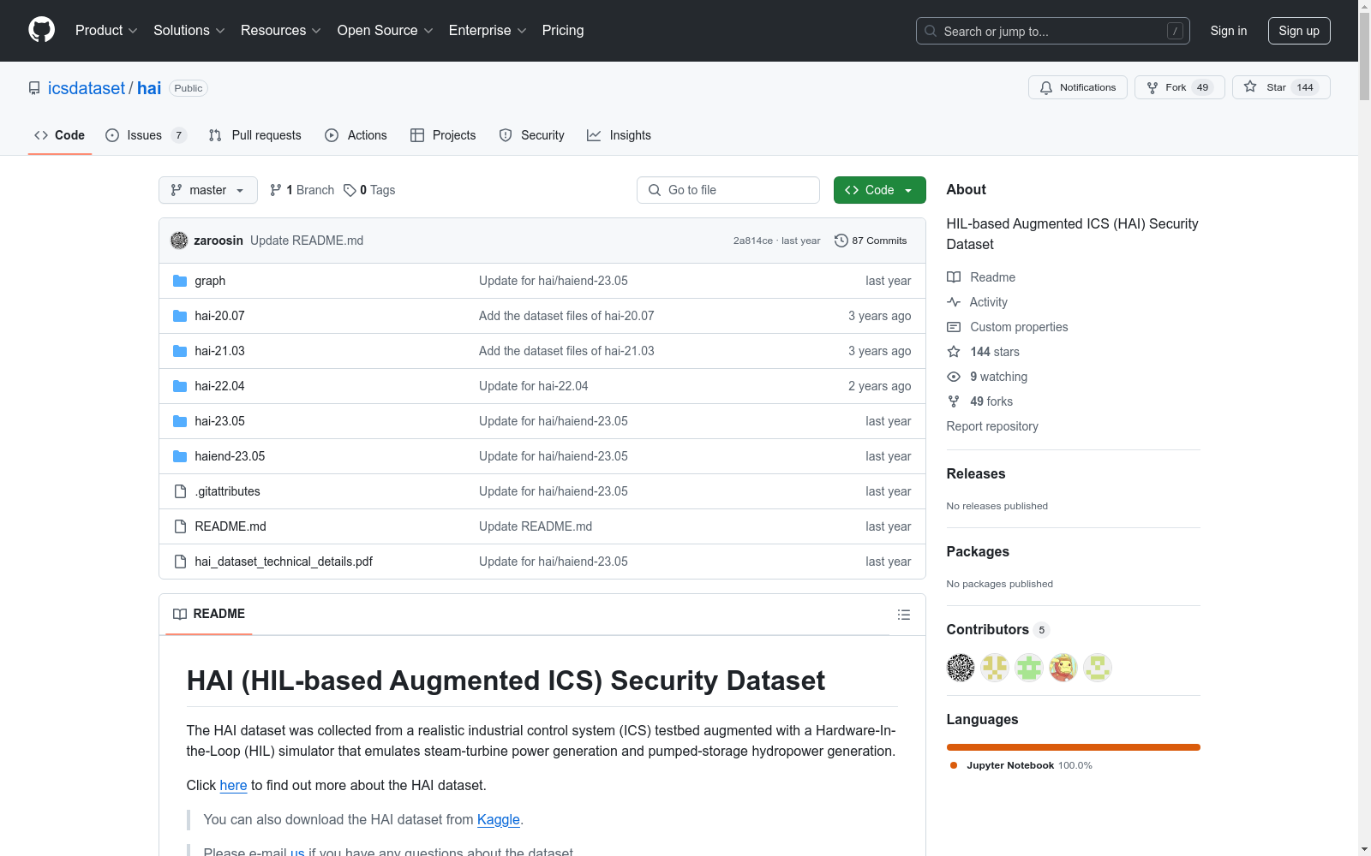The image size is (1371, 856).
Task: Click the Sign up button
Action: pos(1299,31)
